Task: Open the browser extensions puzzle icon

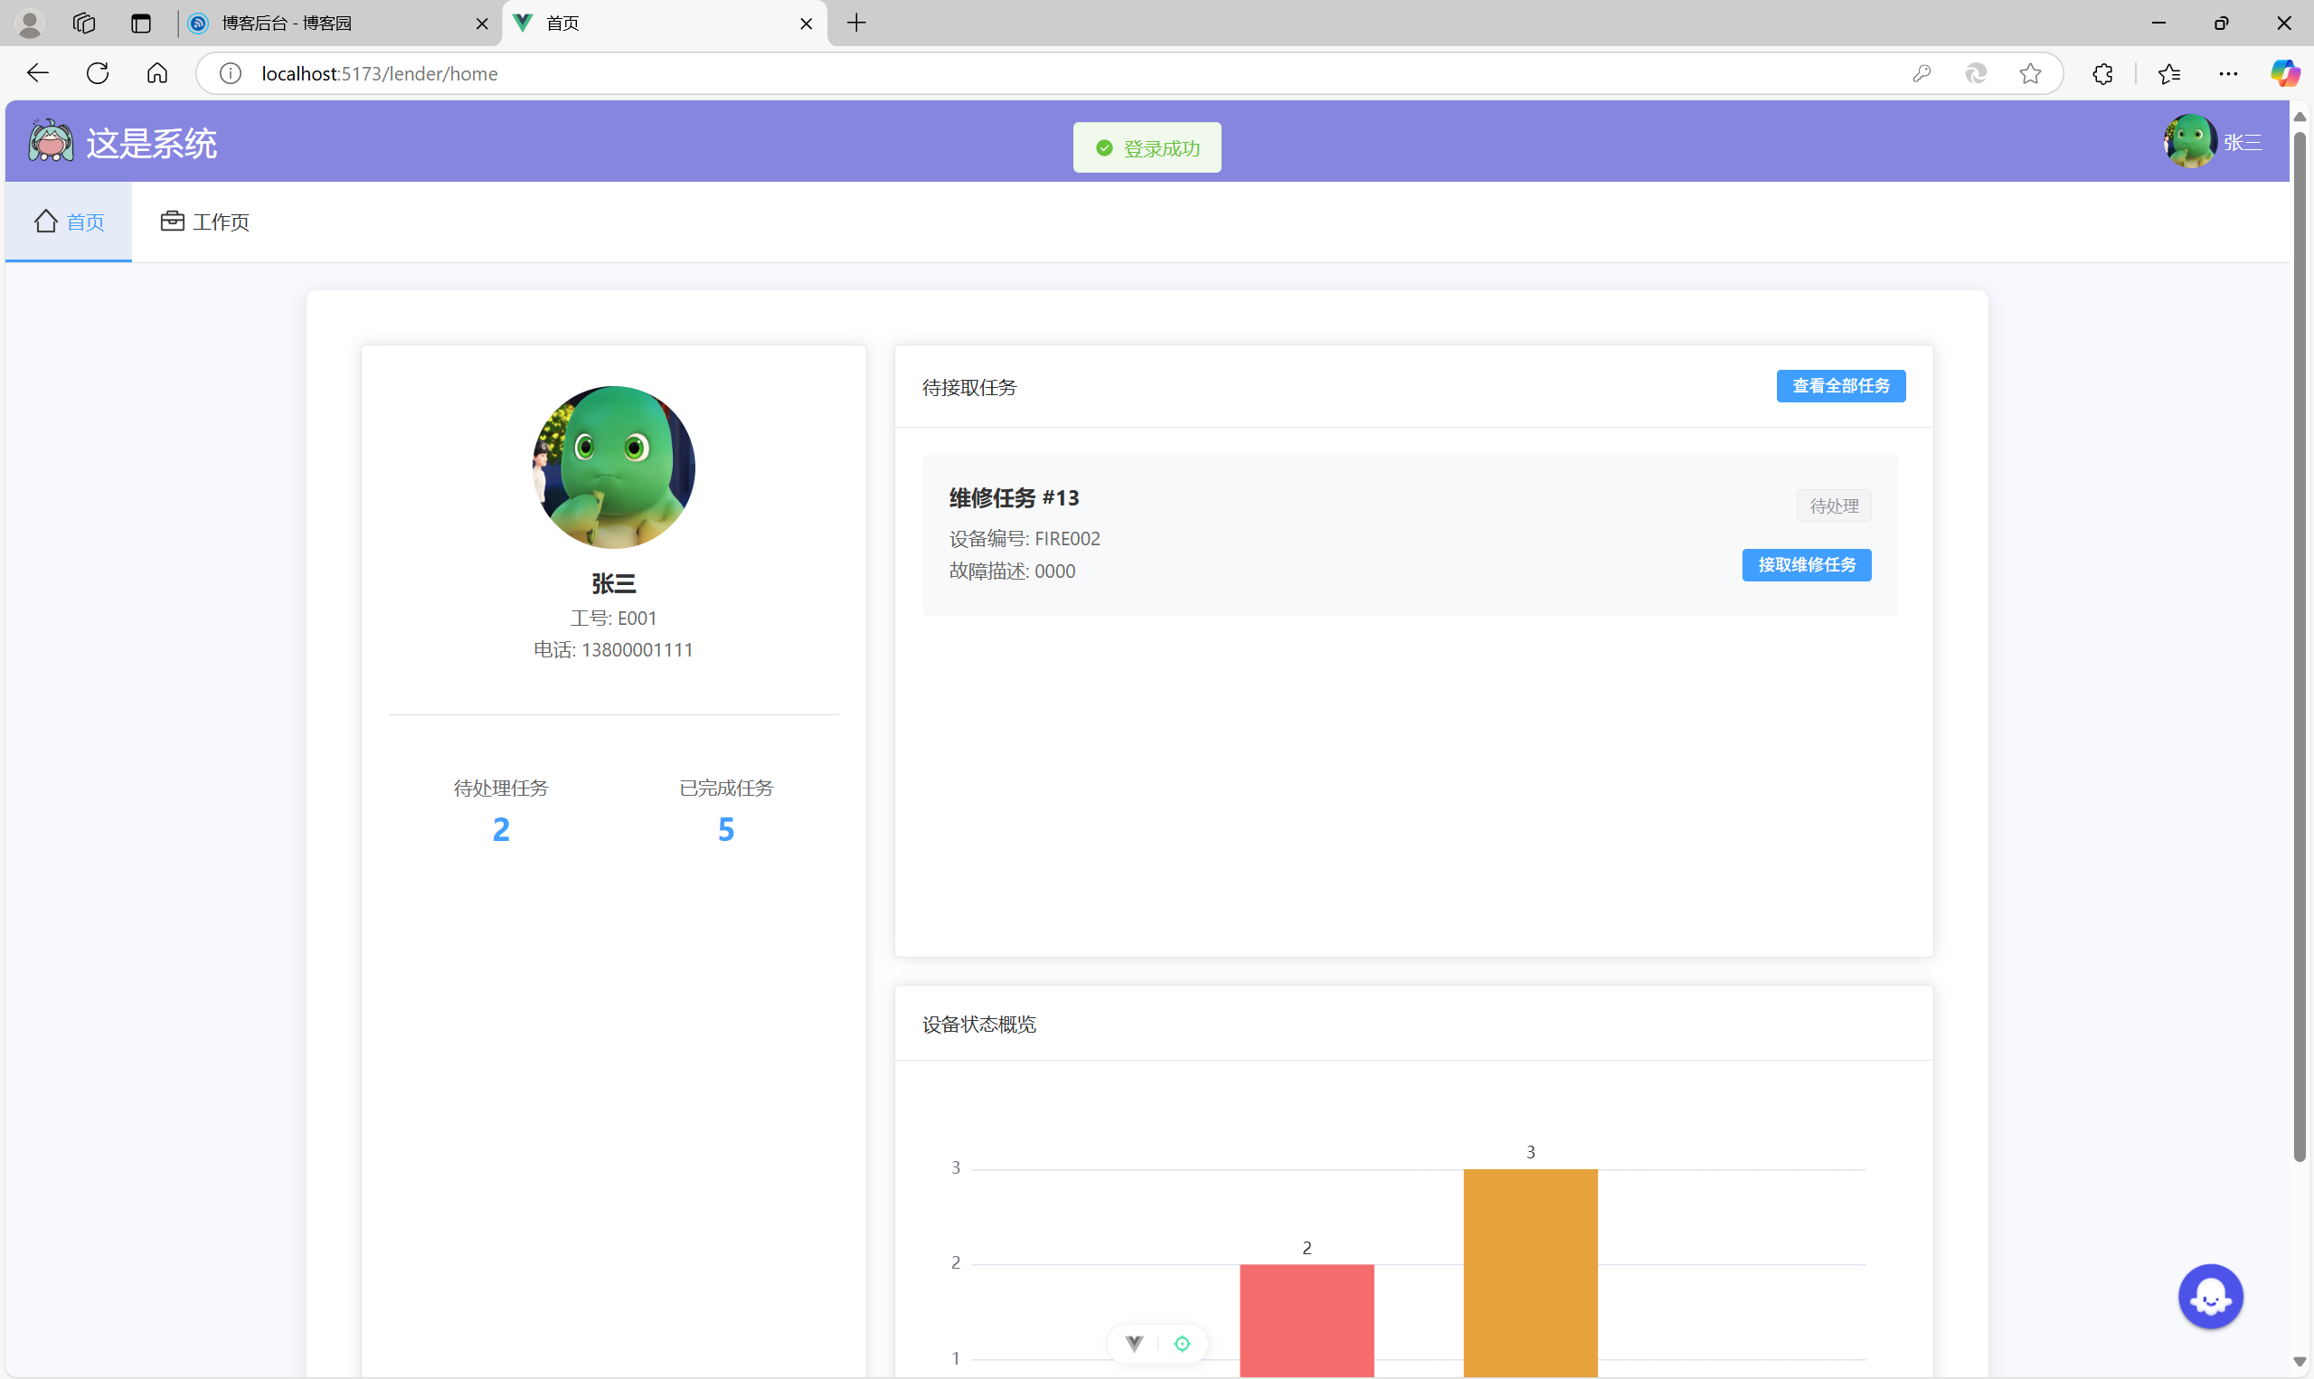Action: click(x=2103, y=73)
